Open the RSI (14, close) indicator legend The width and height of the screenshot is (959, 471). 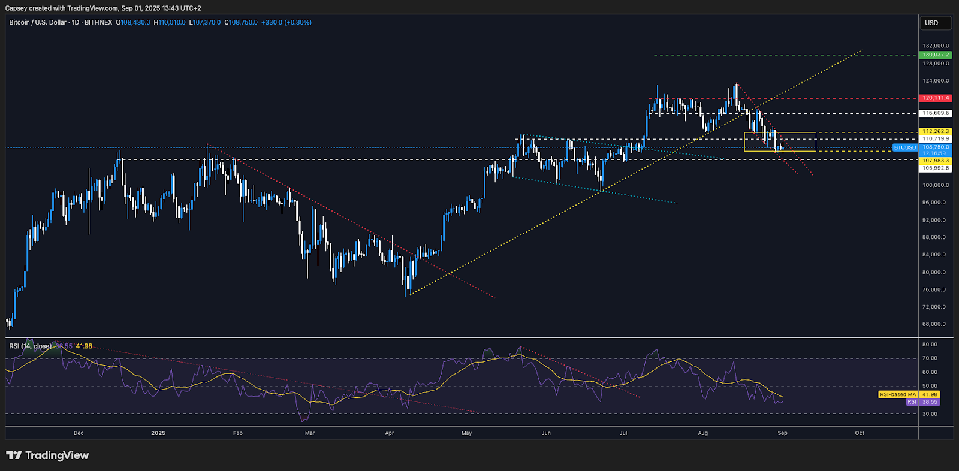[x=30, y=346]
